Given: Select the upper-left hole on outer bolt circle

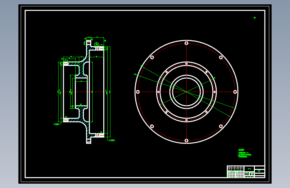Looking at the screenshot, I should tap(152, 57).
